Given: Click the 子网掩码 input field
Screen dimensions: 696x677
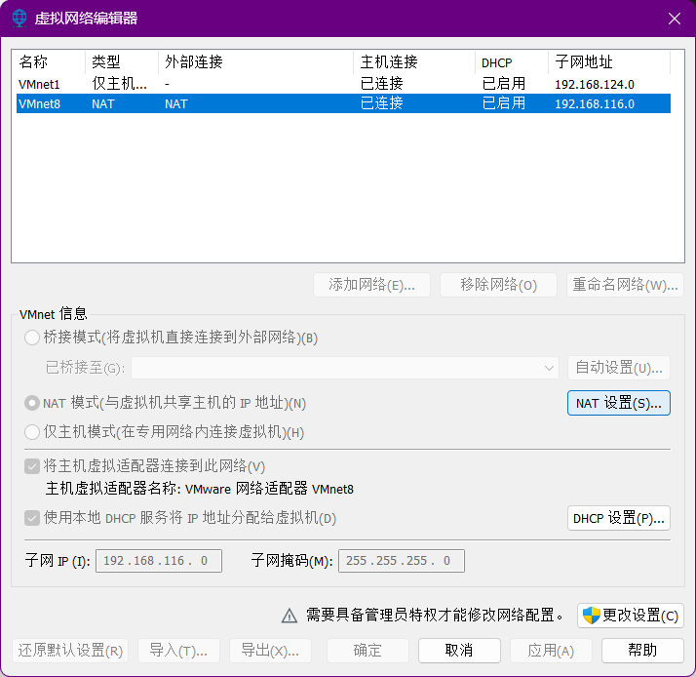Looking at the screenshot, I should coord(402,561).
